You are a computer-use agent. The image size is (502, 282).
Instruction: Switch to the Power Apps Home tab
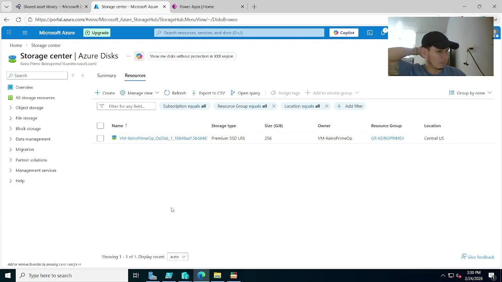(208, 7)
